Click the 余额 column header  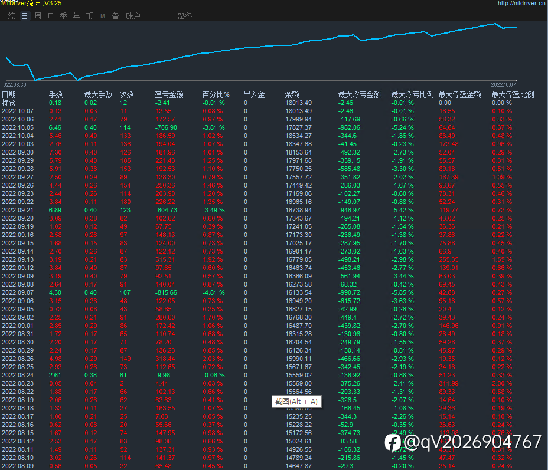(x=292, y=94)
